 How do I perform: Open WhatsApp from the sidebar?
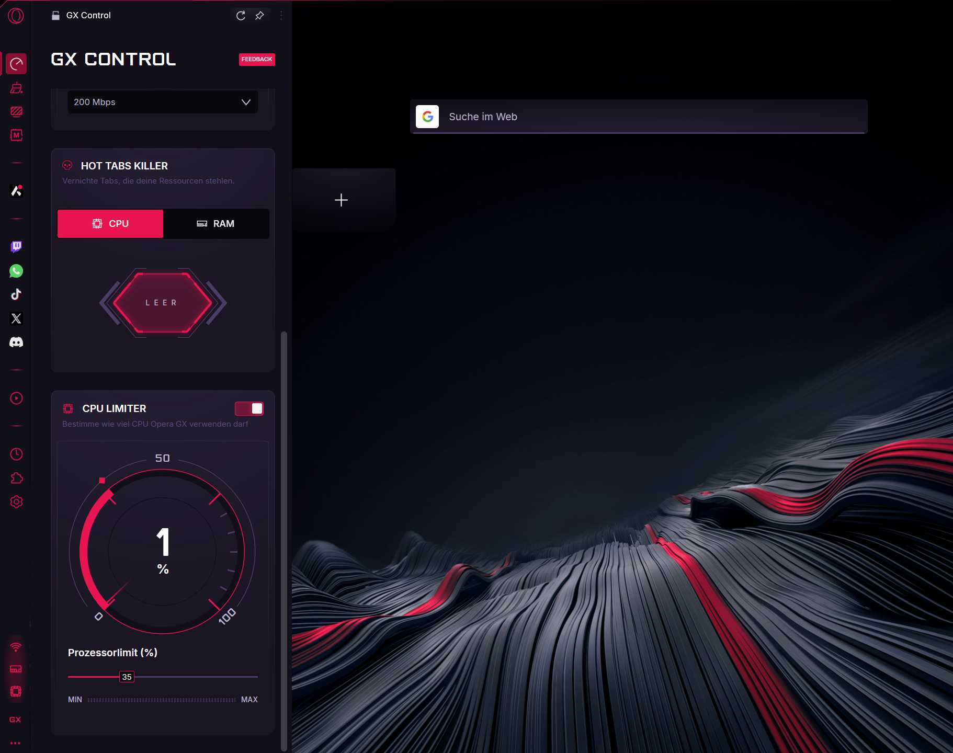16,270
